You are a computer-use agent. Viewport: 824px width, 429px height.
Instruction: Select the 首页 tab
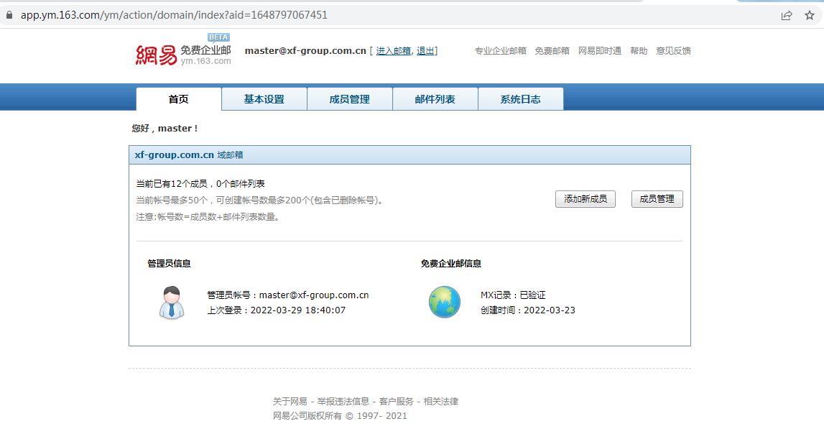click(177, 99)
